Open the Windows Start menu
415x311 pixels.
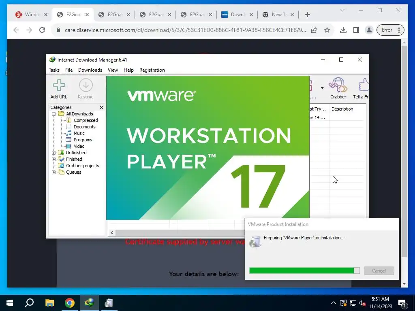point(10,303)
